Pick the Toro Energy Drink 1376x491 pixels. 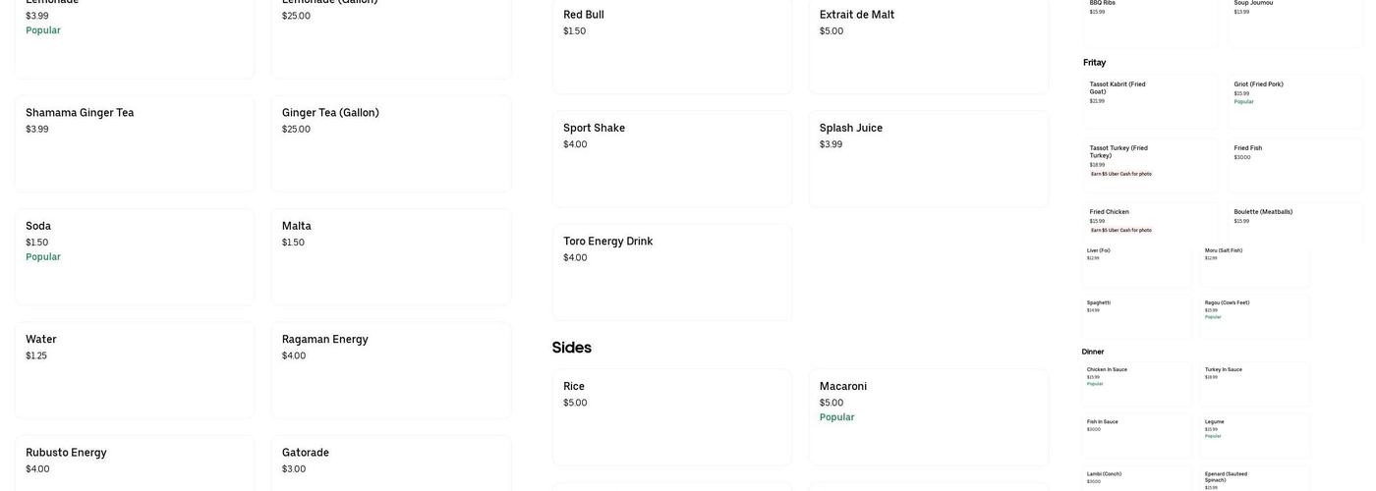[671, 271]
